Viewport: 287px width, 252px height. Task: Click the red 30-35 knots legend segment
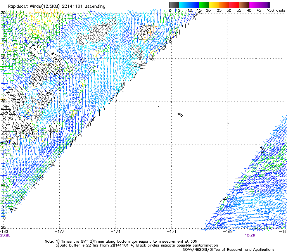[234, 5]
